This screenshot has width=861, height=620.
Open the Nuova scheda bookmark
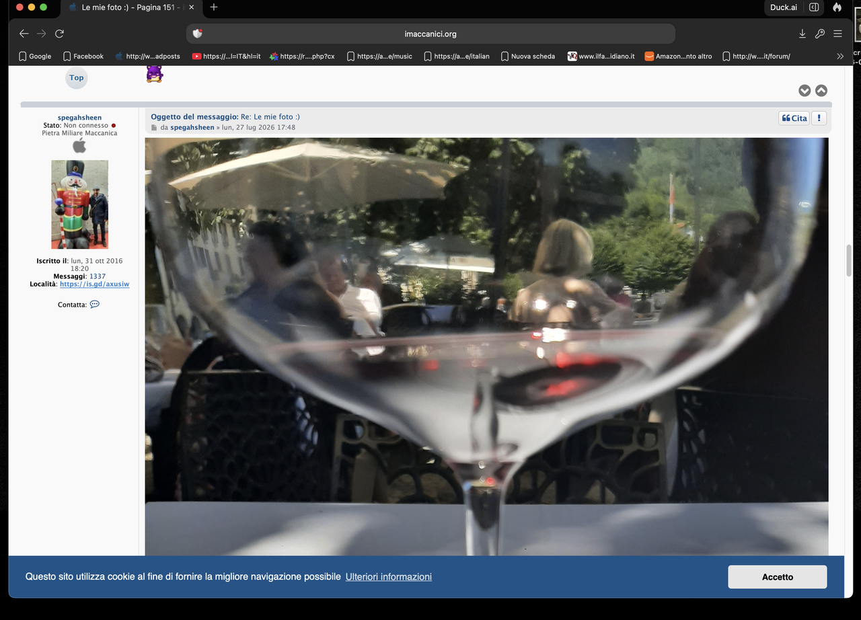click(528, 56)
